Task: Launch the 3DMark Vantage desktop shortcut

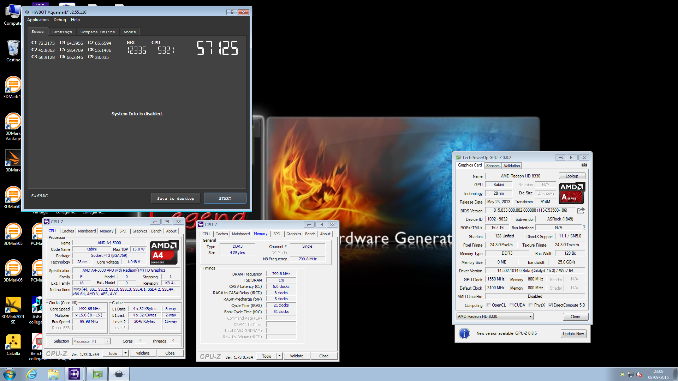Action: click(x=13, y=127)
